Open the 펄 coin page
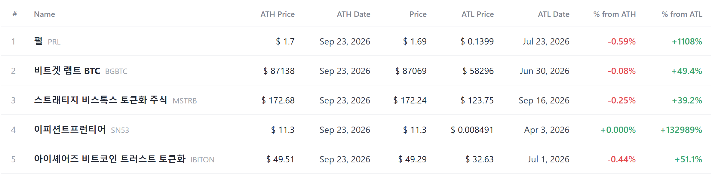 pos(38,41)
